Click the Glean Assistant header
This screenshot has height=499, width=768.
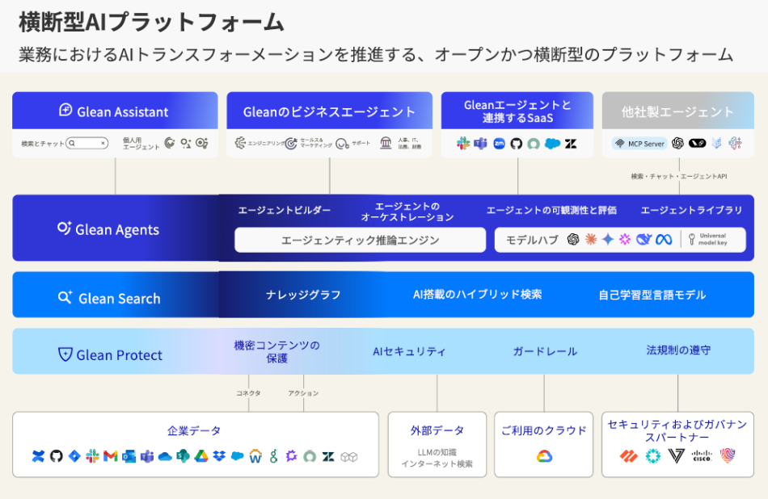tap(114, 110)
